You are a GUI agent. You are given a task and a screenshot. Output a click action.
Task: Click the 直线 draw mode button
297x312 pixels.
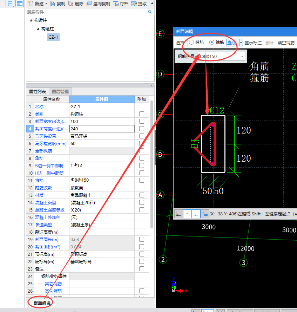click(232, 43)
